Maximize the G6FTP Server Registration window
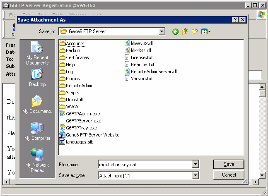 tap(255, 5)
